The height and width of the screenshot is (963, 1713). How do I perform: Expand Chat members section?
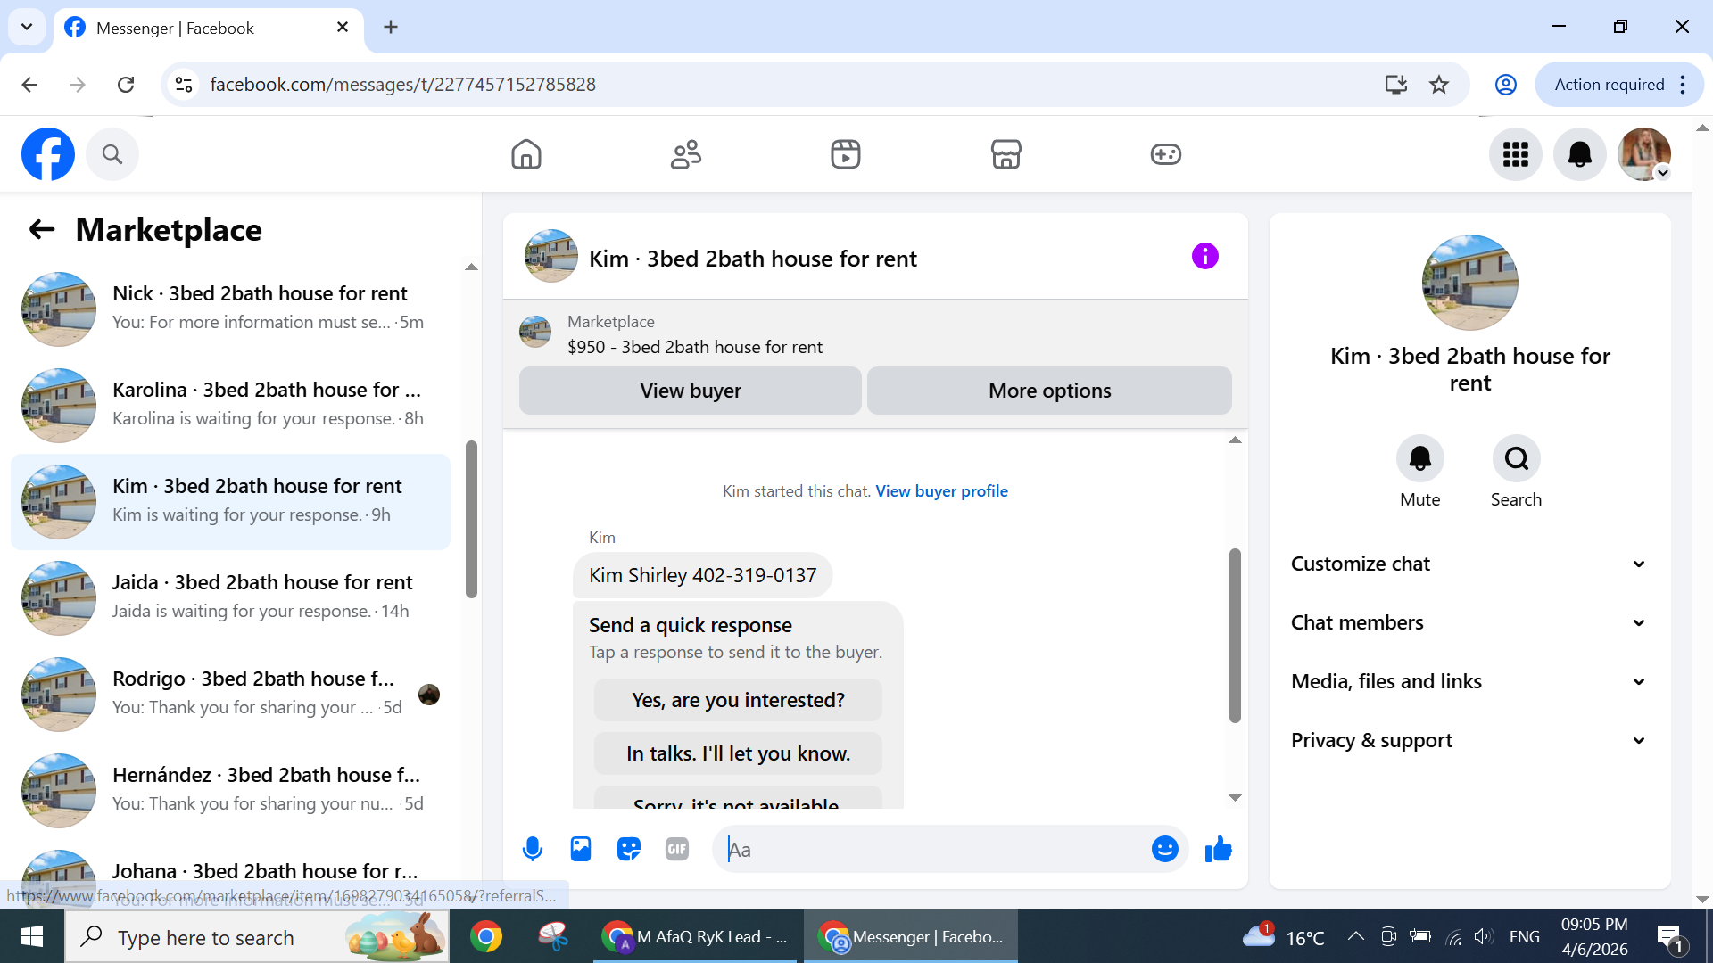click(1469, 622)
